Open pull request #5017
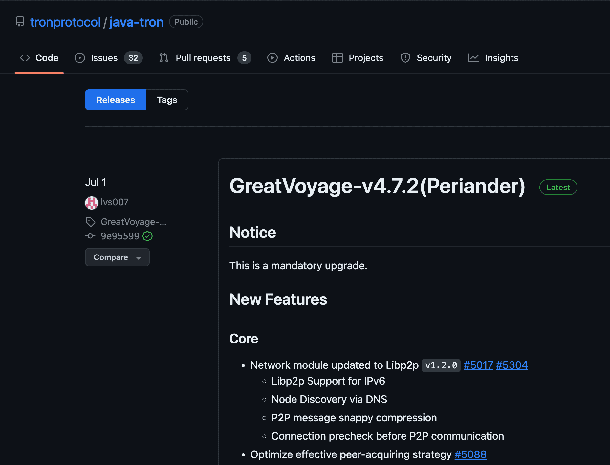This screenshot has height=465, width=610. click(x=478, y=365)
